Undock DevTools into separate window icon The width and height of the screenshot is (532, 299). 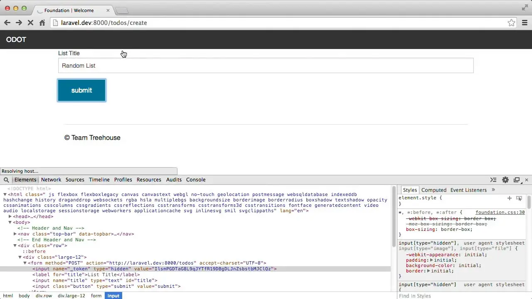tap(517, 180)
